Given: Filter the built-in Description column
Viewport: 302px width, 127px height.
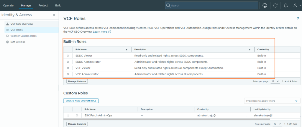Looking at the screenshot, I should pyautogui.click(x=250, y=49).
